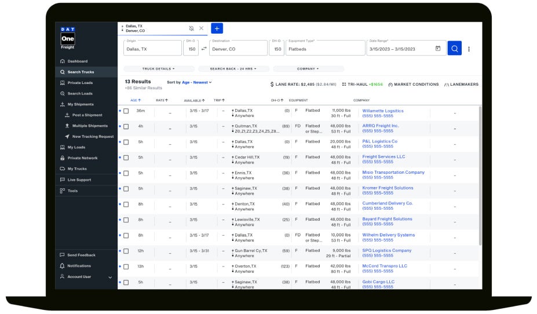Open the Equipment Type Flatbeds combo box

pos(326,48)
